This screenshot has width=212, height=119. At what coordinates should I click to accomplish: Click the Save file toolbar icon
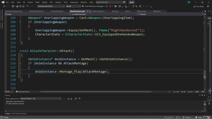21,6
